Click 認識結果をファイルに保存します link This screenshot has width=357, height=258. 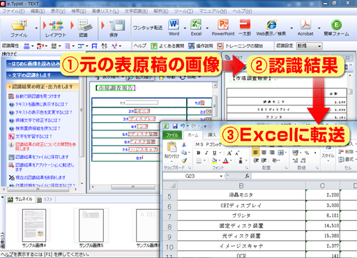tap(42, 157)
